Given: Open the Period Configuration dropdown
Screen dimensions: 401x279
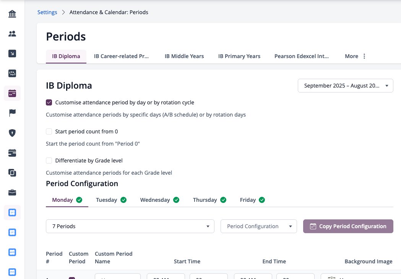Looking at the screenshot, I should pos(258,226).
